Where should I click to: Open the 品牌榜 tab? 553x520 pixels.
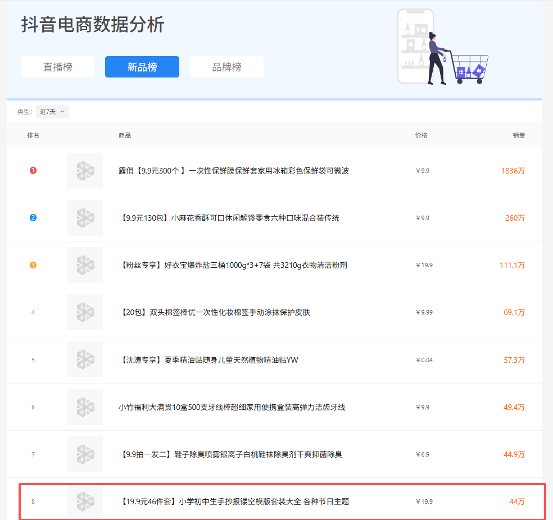point(227,67)
